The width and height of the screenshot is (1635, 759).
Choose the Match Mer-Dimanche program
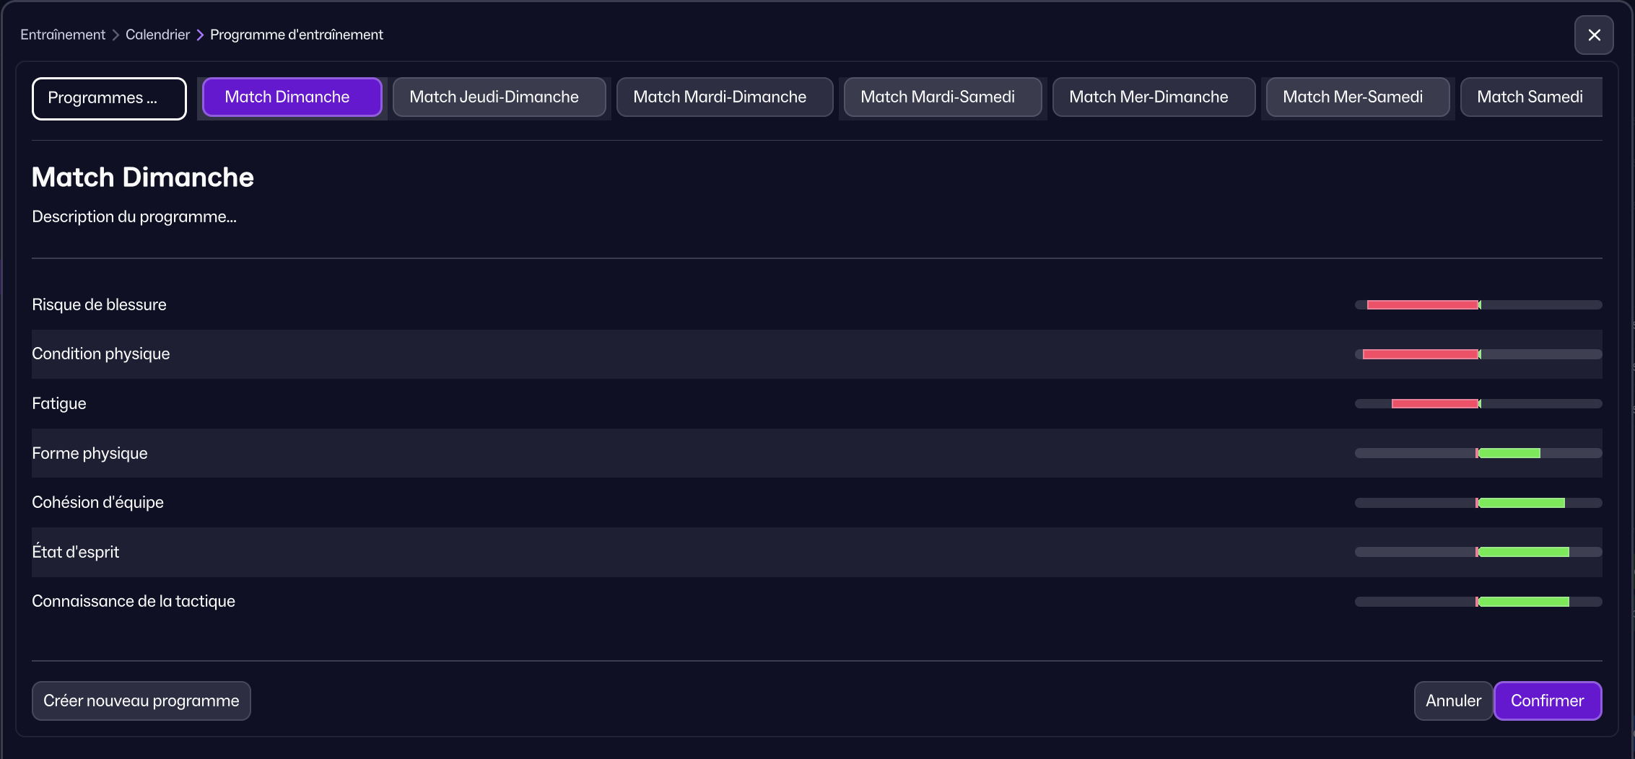point(1153,97)
